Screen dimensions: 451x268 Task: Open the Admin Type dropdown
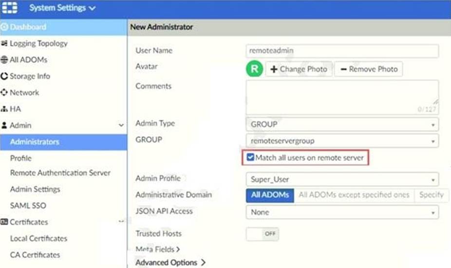(x=342, y=125)
